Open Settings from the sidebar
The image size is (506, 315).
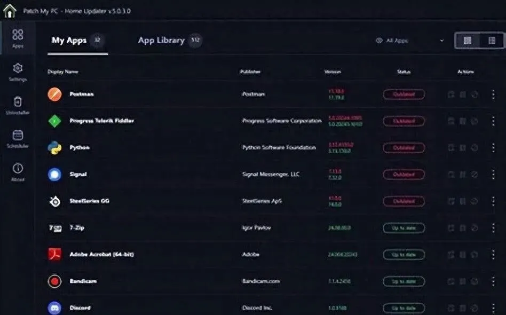[18, 72]
